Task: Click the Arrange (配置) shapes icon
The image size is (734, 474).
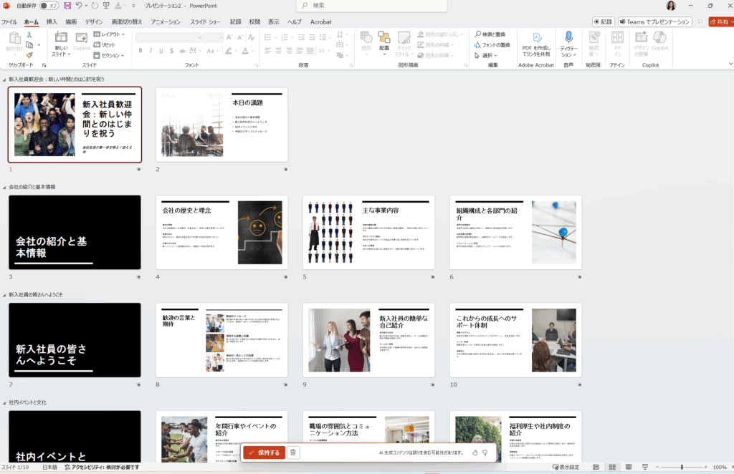Action: (384, 37)
